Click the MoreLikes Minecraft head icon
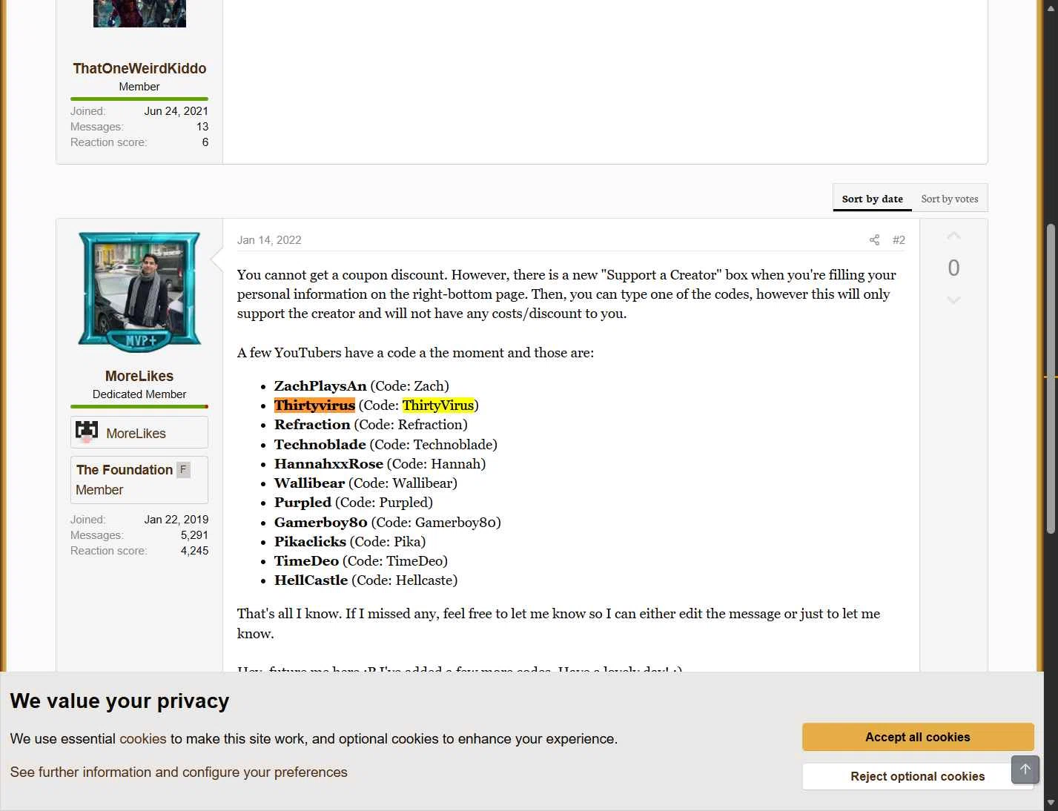The height and width of the screenshot is (811, 1058). pyautogui.click(x=87, y=432)
